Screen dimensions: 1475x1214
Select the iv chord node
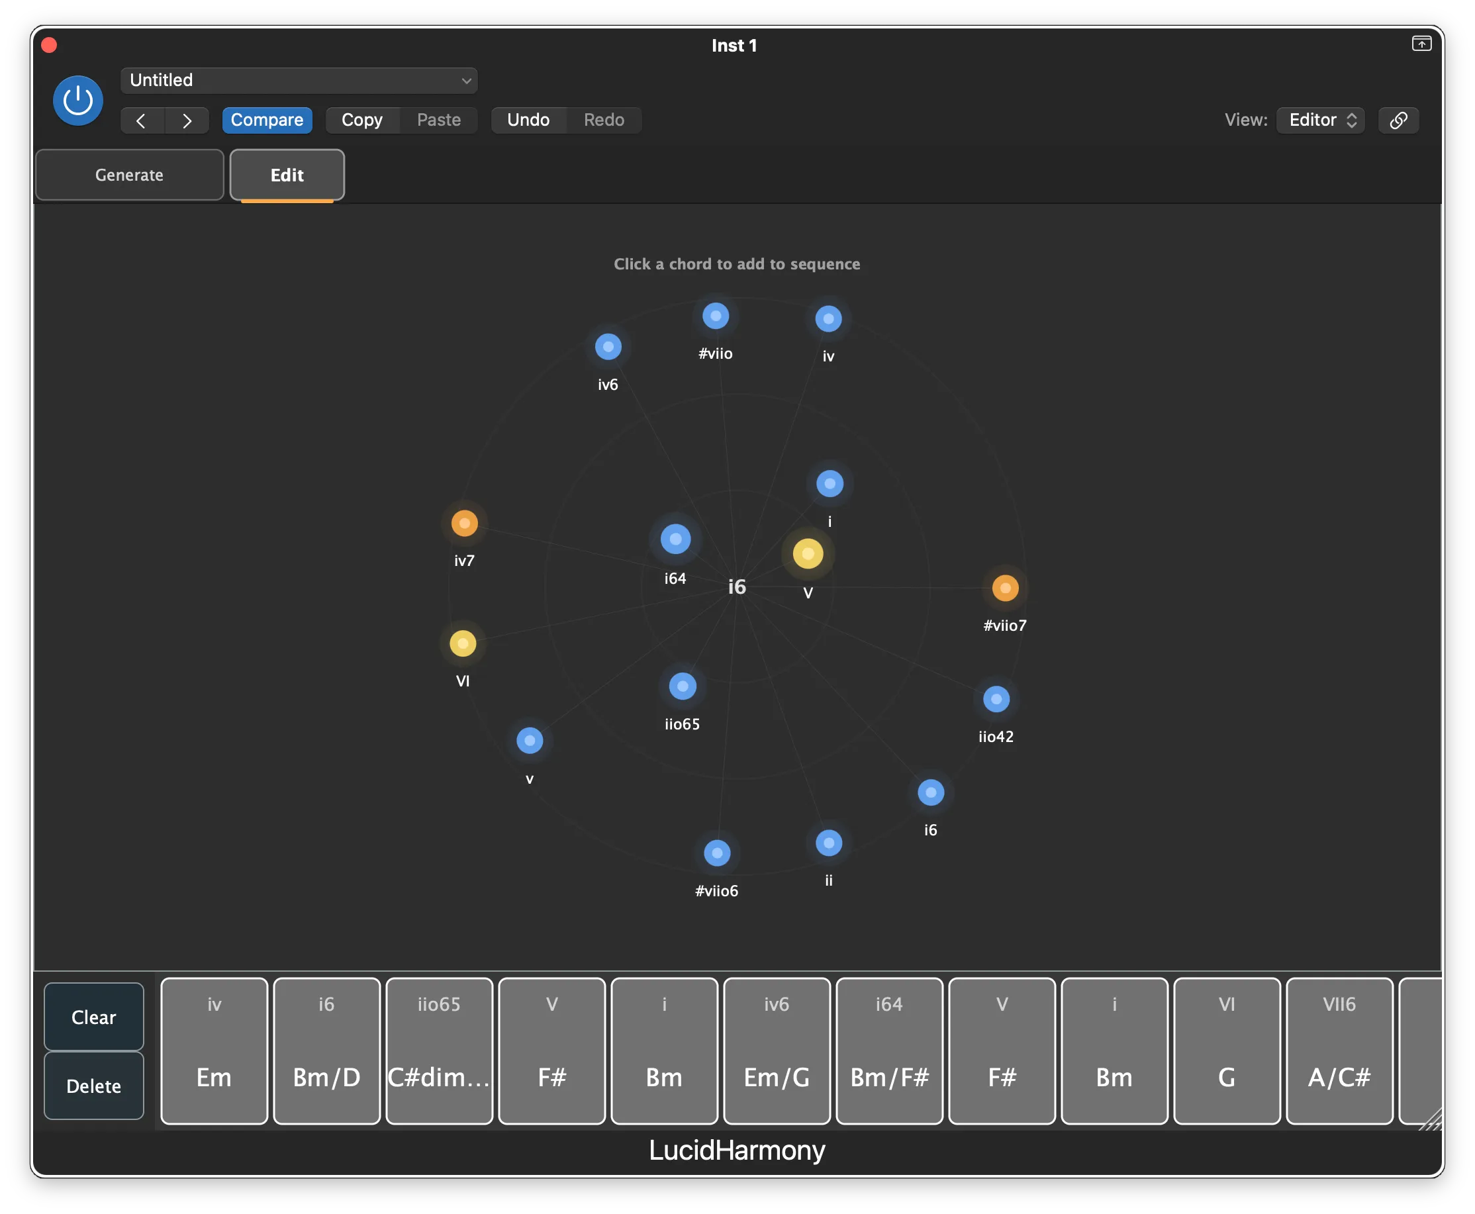[x=829, y=319]
